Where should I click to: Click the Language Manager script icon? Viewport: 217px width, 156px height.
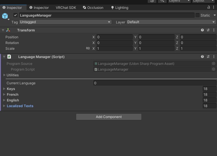pos(9,57)
